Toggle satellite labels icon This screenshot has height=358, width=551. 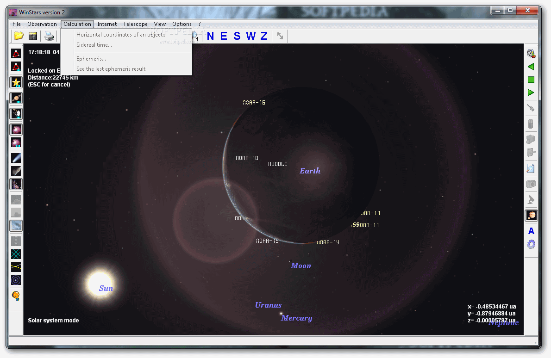click(16, 113)
